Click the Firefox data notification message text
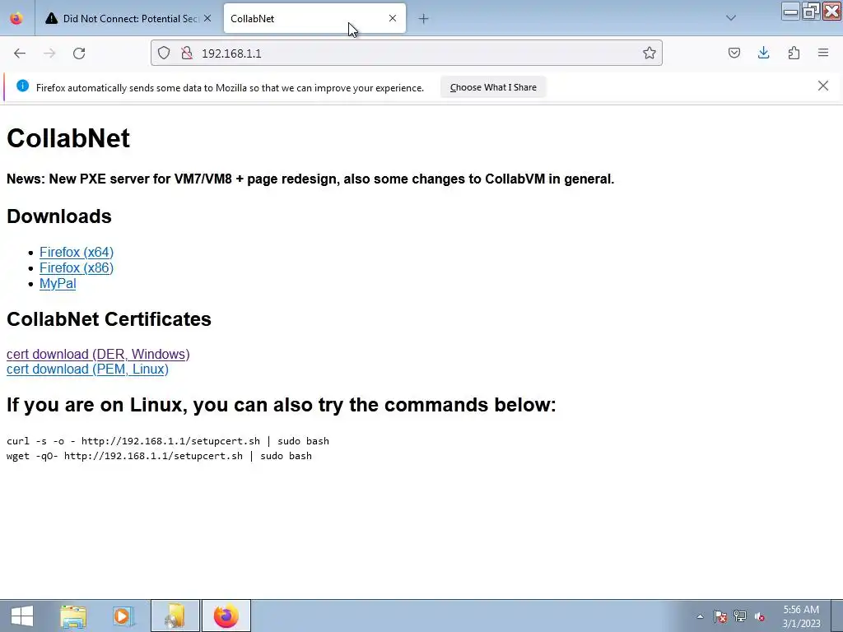This screenshot has height=632, width=843. 231,87
